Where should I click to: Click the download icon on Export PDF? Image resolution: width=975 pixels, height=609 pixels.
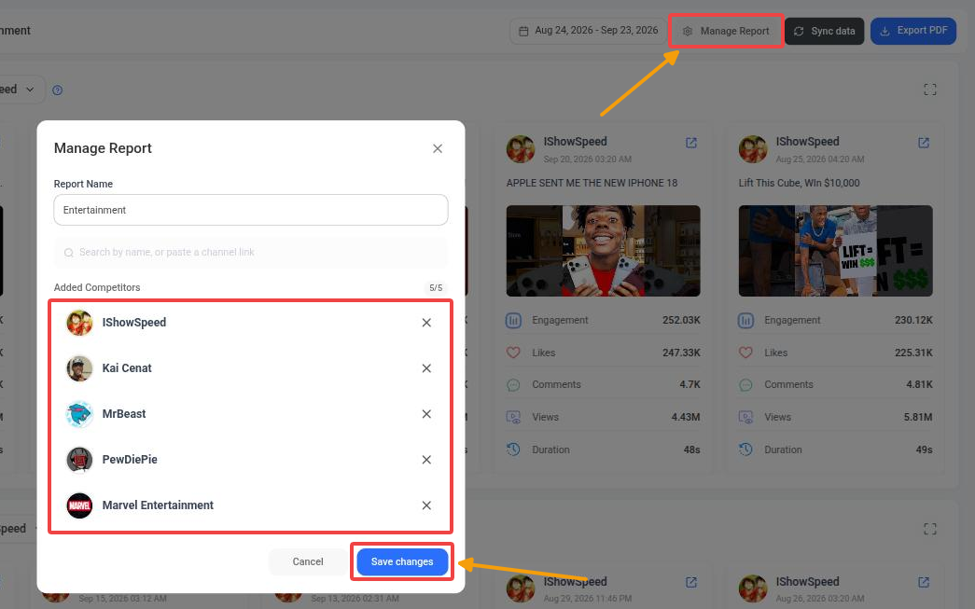point(884,31)
